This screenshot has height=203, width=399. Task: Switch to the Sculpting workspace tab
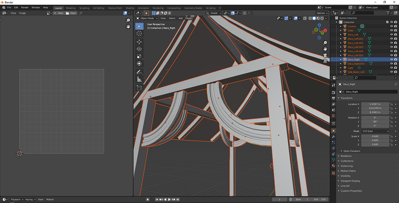(x=84, y=8)
